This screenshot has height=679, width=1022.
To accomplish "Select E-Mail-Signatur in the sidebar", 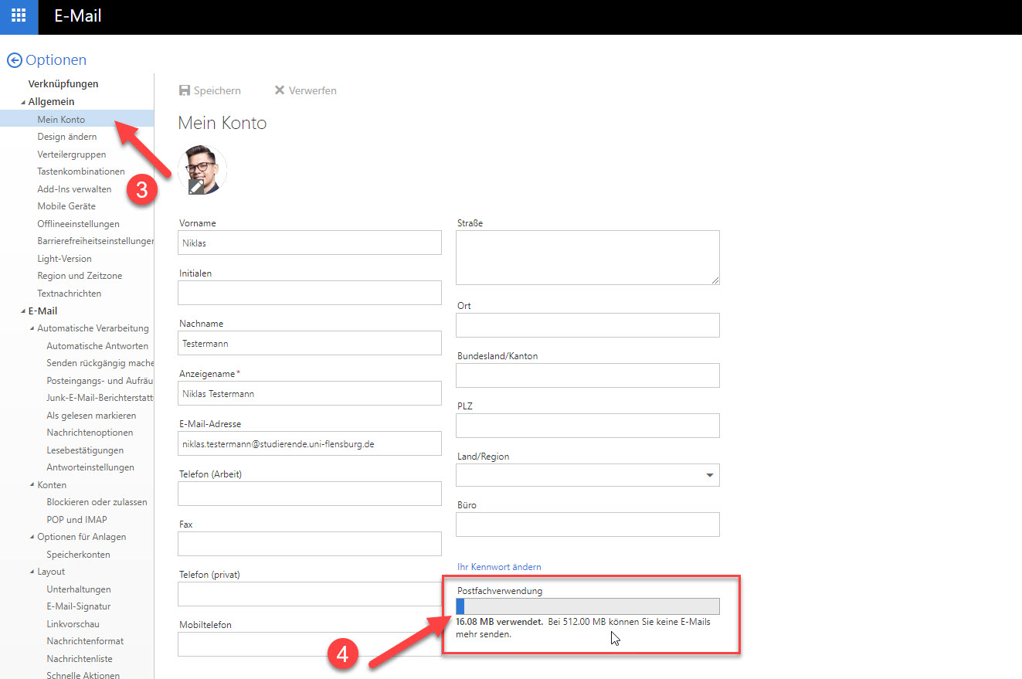I will [78, 606].
